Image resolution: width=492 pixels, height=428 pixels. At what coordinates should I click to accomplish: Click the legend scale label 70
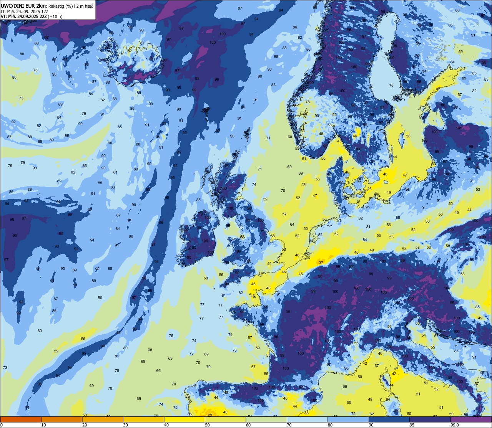tap(289, 425)
